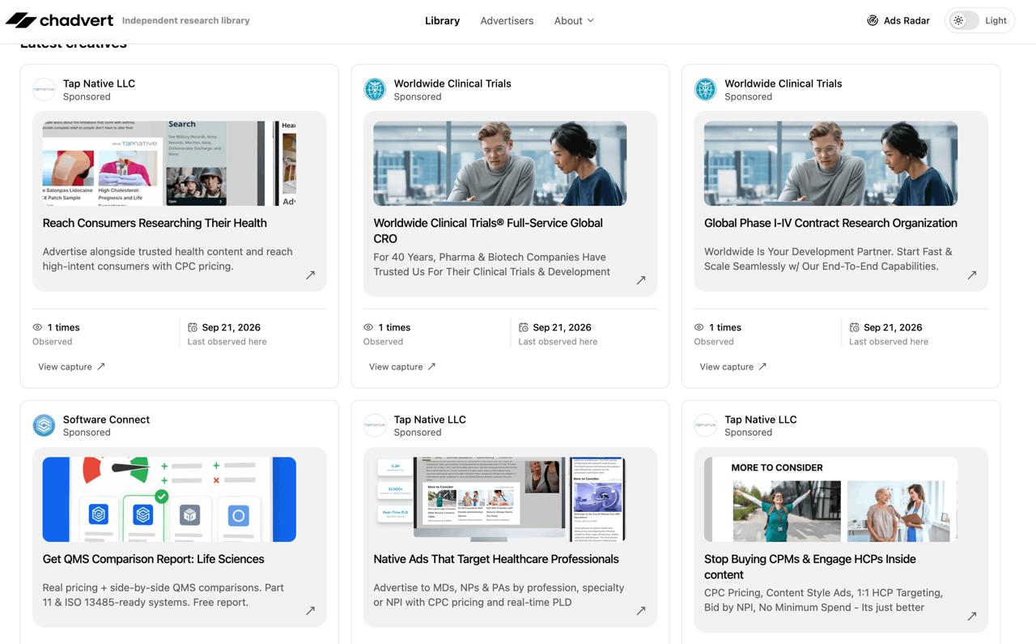View capture for Reach Consumers creative
Image resolution: width=1036 pixels, height=644 pixels.
coord(71,367)
